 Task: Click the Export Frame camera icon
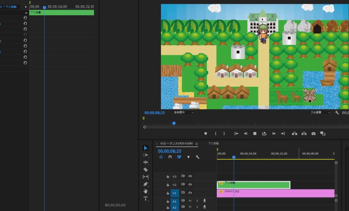pos(313,134)
